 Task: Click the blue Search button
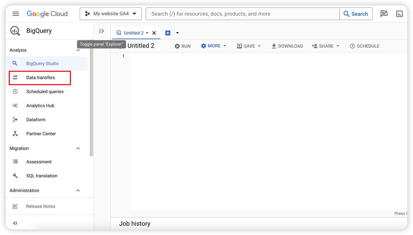(356, 14)
